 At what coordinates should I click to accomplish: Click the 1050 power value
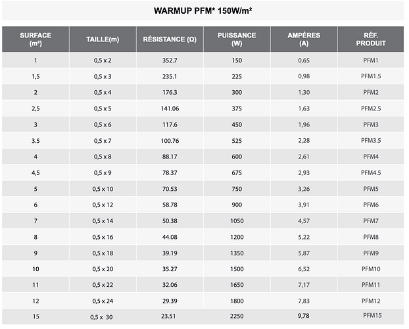pos(237,221)
